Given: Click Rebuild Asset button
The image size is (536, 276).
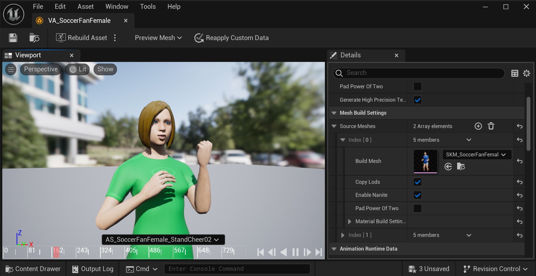Looking at the screenshot, I should [x=81, y=38].
